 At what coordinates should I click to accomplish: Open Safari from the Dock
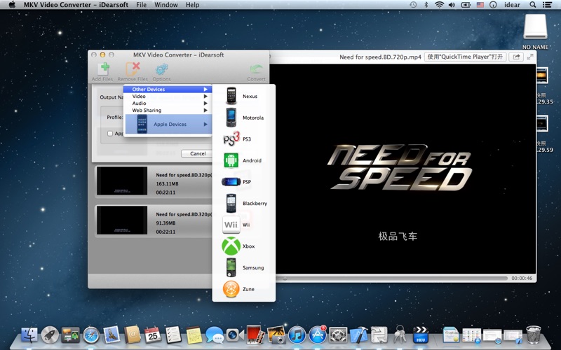click(x=91, y=335)
